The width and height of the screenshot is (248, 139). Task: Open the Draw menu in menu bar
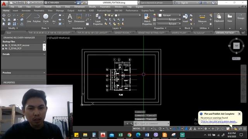[67, 7]
